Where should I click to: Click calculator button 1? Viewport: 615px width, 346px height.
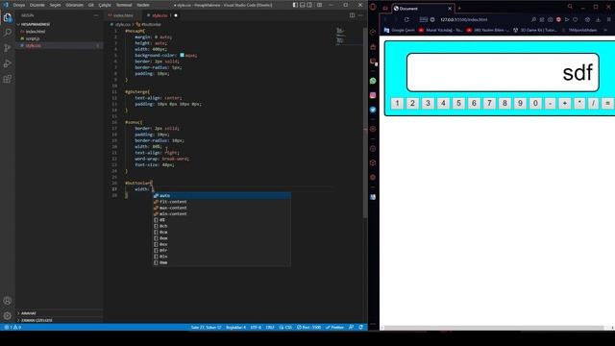click(x=397, y=103)
